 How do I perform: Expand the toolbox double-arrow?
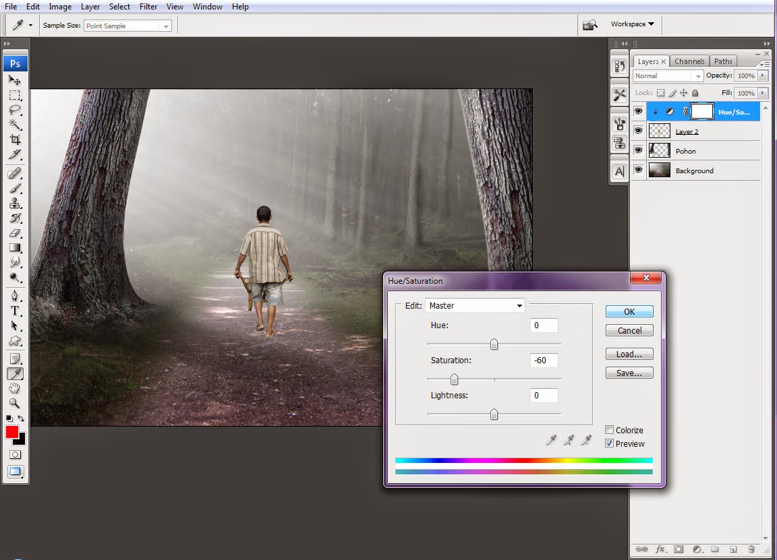(x=7, y=44)
